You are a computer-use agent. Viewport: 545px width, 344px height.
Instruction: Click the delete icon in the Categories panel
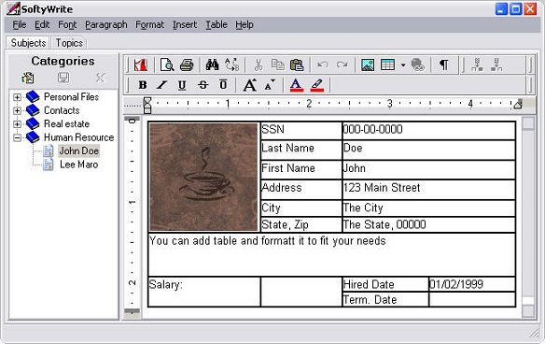[101, 78]
